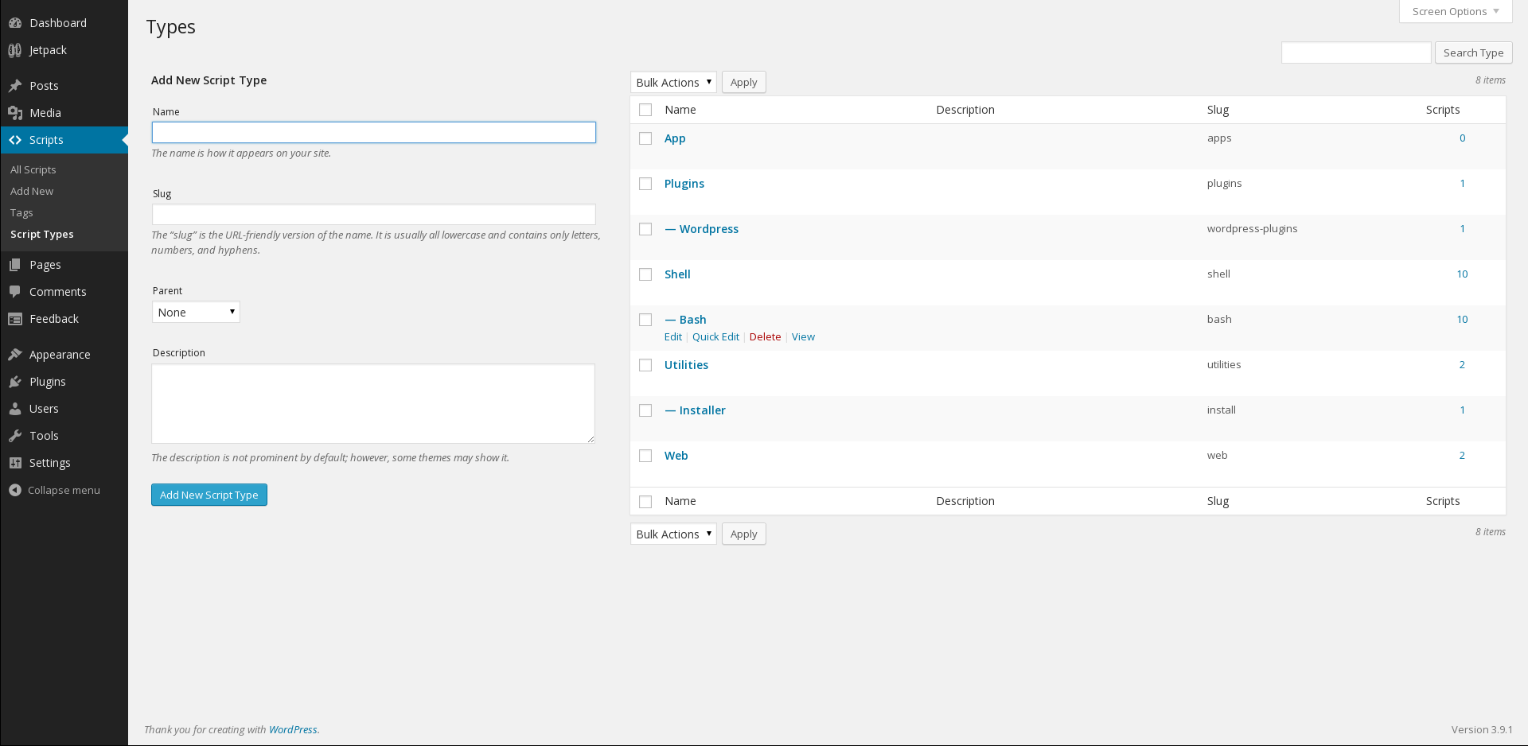Image resolution: width=1528 pixels, height=746 pixels.
Task: Go to Tags in Scripts submenu
Action: [21, 213]
